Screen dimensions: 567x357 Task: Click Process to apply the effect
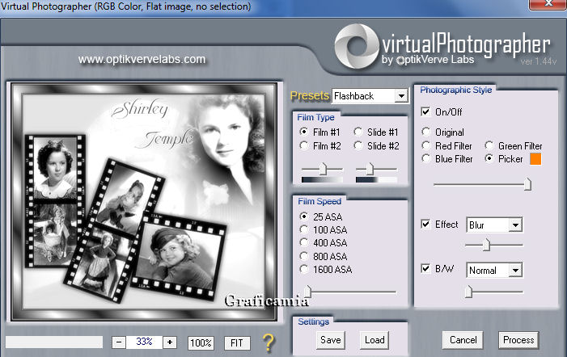click(x=518, y=340)
